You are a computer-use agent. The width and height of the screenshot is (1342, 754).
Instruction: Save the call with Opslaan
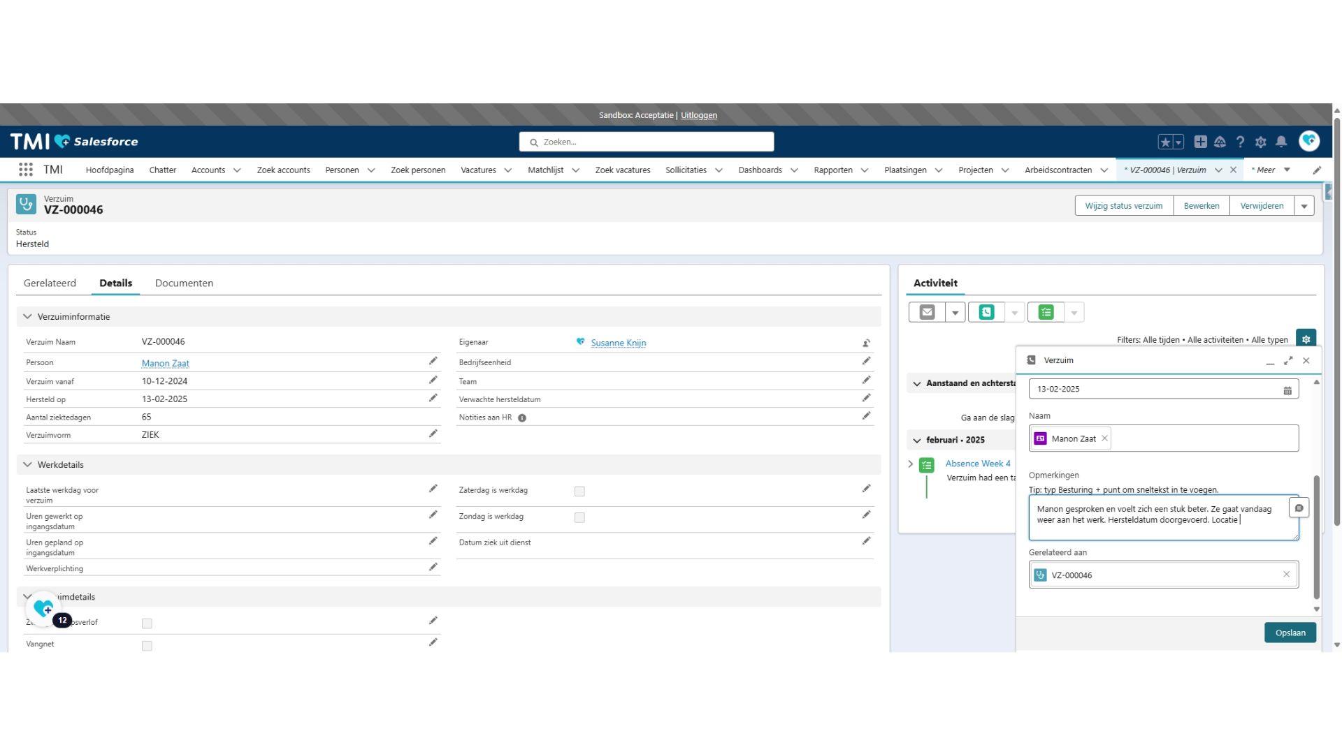click(x=1290, y=633)
